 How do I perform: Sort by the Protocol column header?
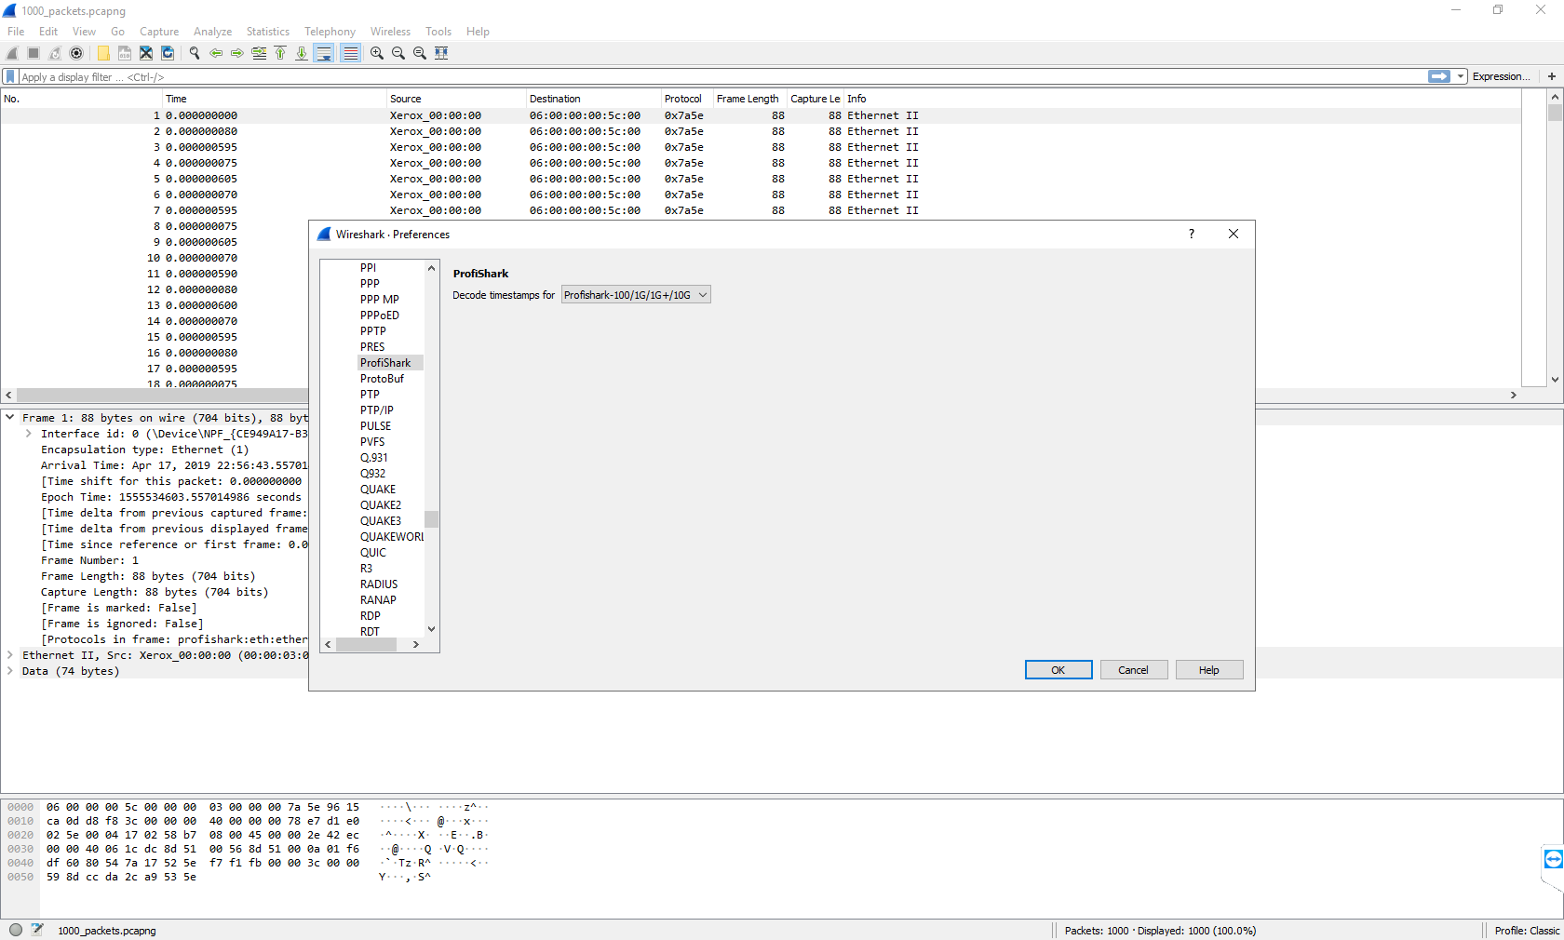point(686,99)
